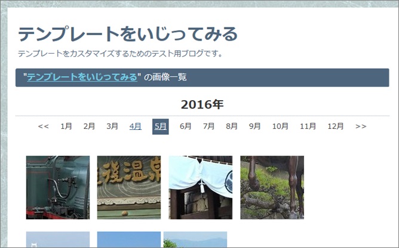This screenshot has width=399, height=248.
Task: Click the blog description テスト用ブログです text
Action: tap(188, 54)
